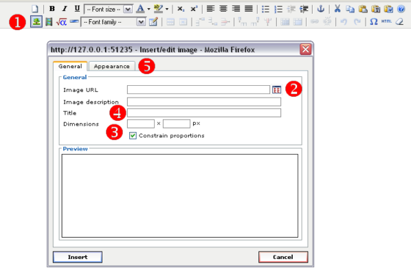Click the outdent icon

291,9
